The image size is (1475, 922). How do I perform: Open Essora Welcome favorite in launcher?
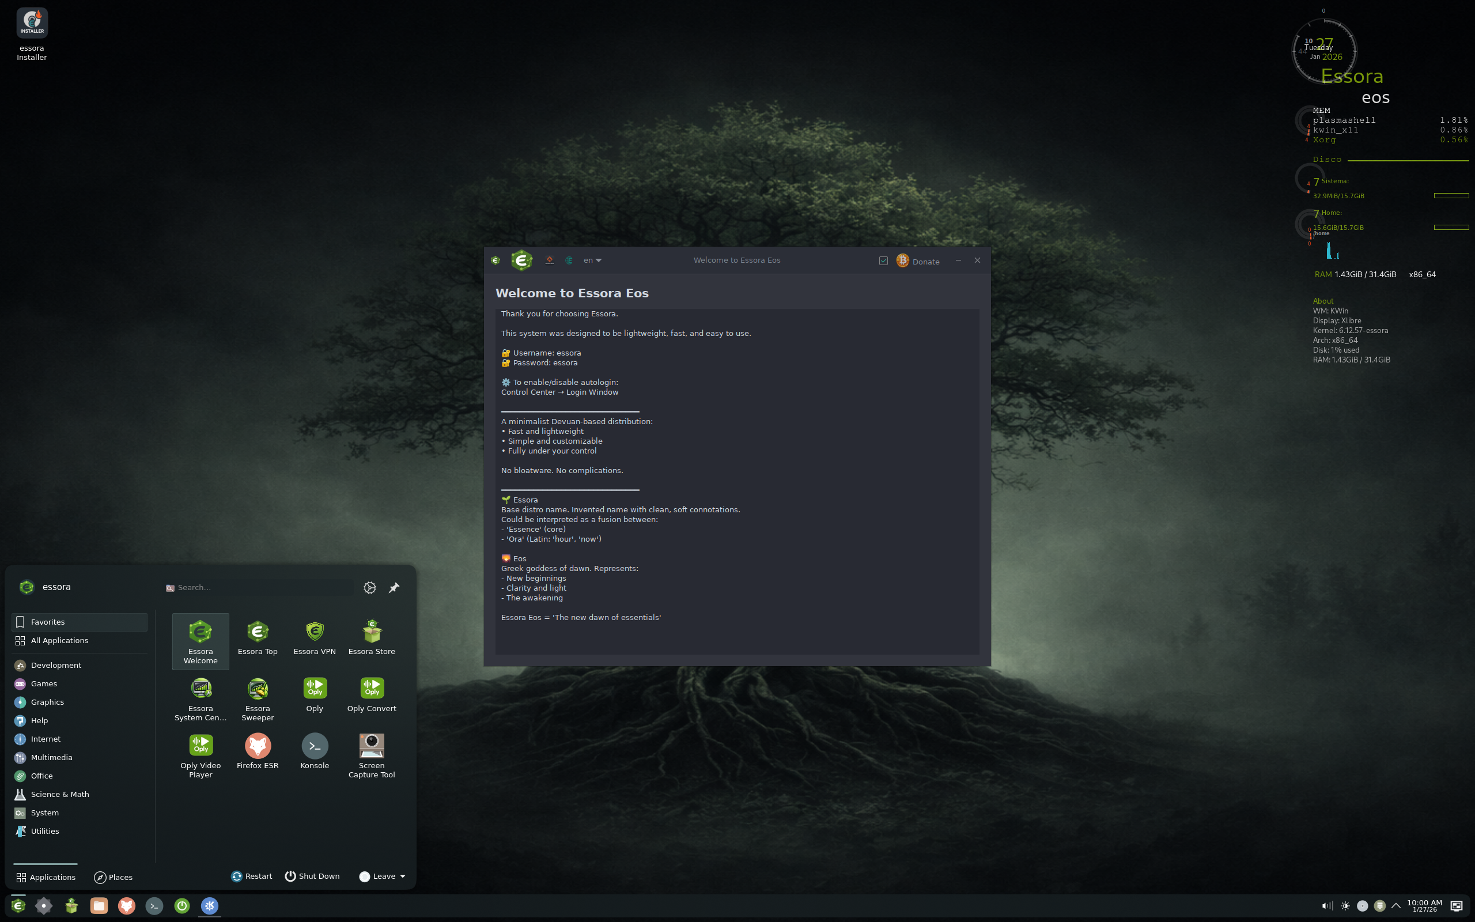[201, 641]
